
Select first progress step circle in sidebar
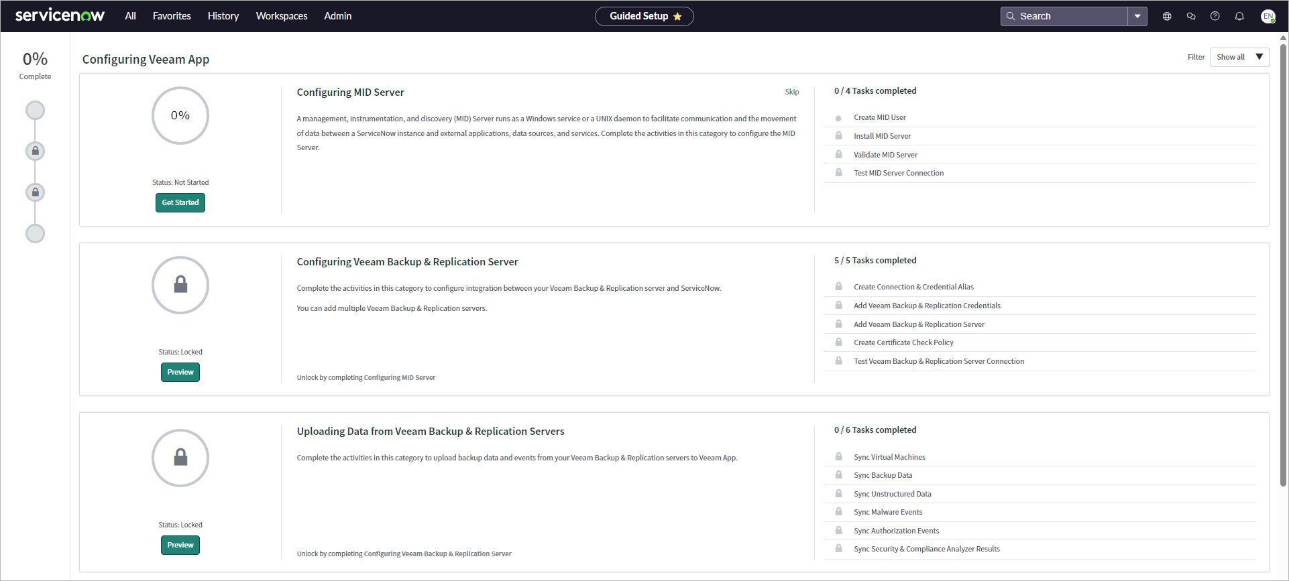(35, 110)
